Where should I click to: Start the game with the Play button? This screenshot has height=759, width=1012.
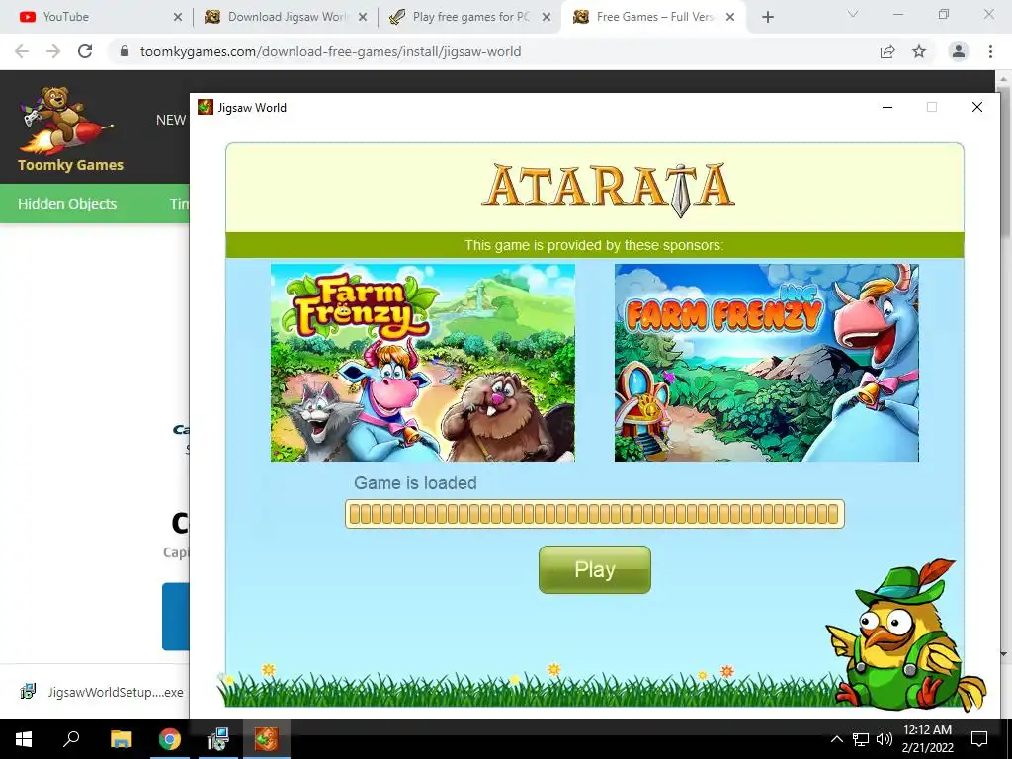pyautogui.click(x=594, y=569)
